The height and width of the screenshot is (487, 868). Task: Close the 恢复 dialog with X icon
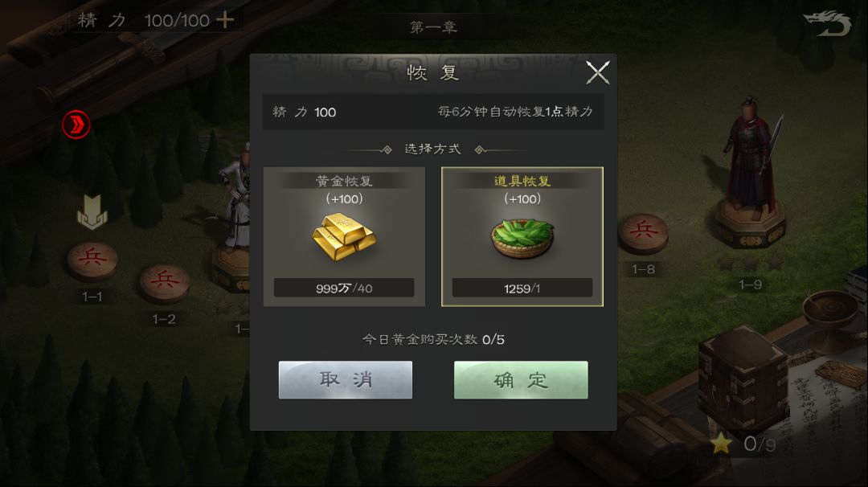coord(598,72)
